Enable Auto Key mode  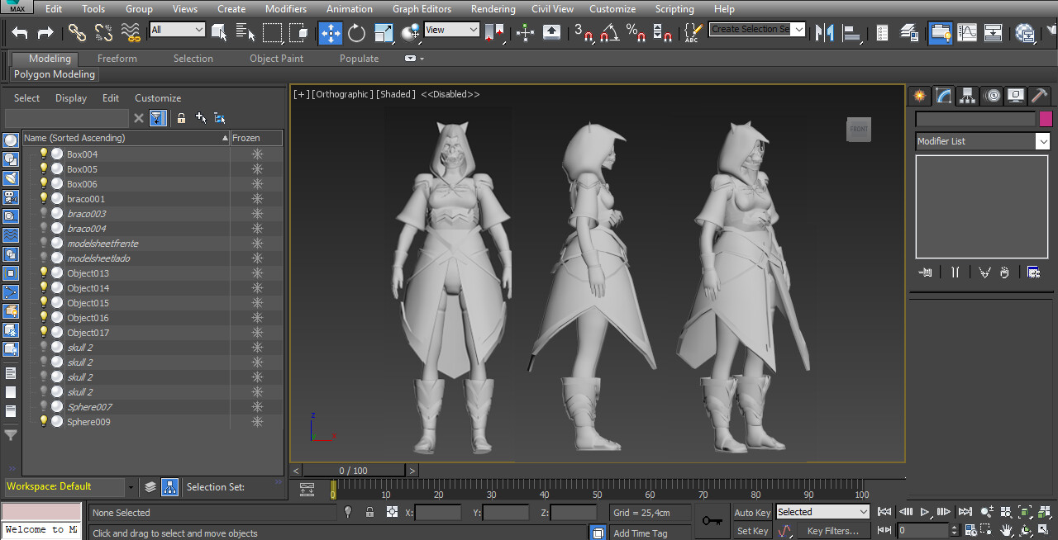click(x=751, y=512)
